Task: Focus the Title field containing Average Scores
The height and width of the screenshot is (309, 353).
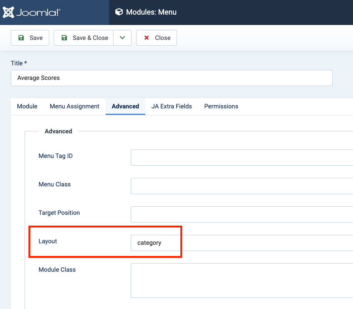Action: click(x=172, y=78)
